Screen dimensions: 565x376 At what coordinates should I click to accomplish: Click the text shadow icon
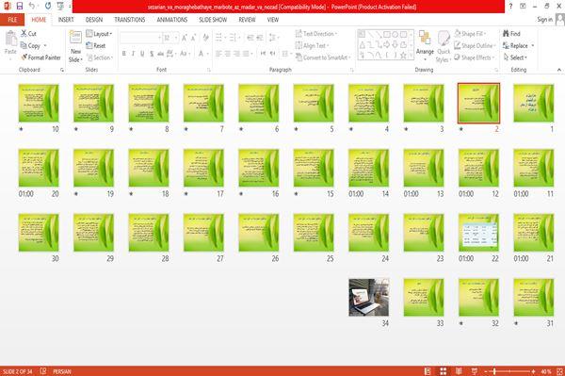click(x=152, y=54)
